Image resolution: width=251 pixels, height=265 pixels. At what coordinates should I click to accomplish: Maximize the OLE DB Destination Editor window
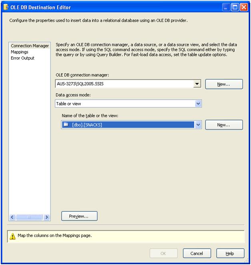[235, 7]
